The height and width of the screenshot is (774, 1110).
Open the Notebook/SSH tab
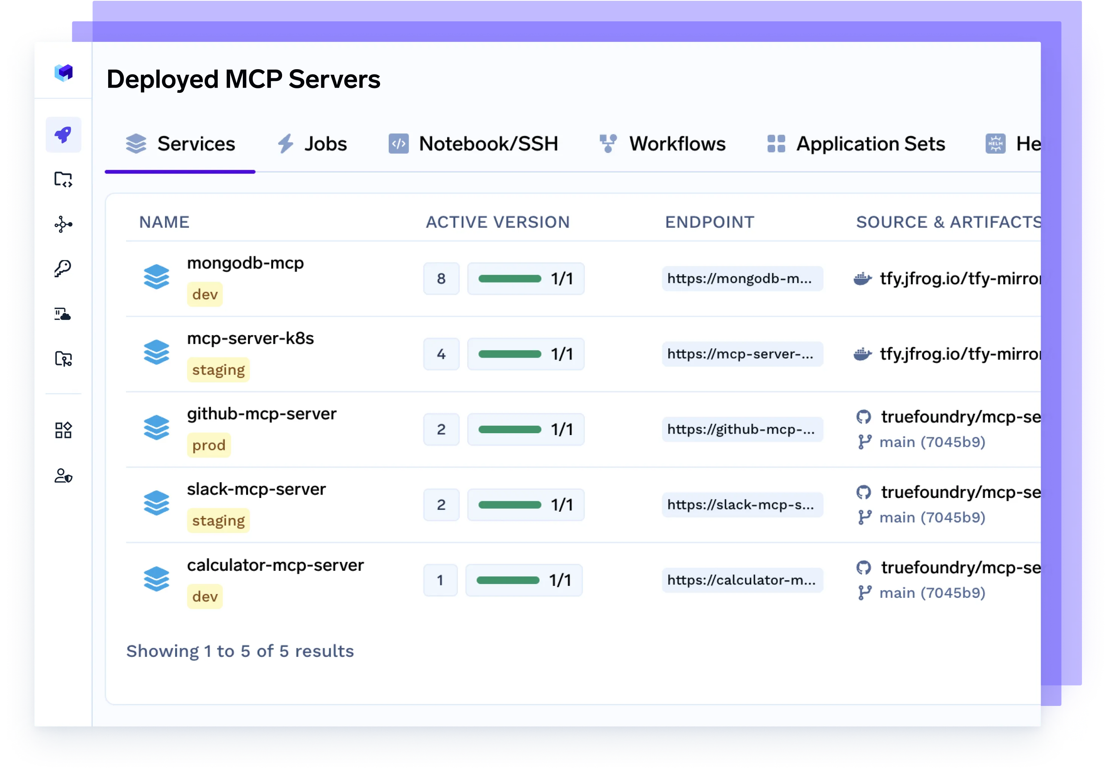(x=473, y=144)
